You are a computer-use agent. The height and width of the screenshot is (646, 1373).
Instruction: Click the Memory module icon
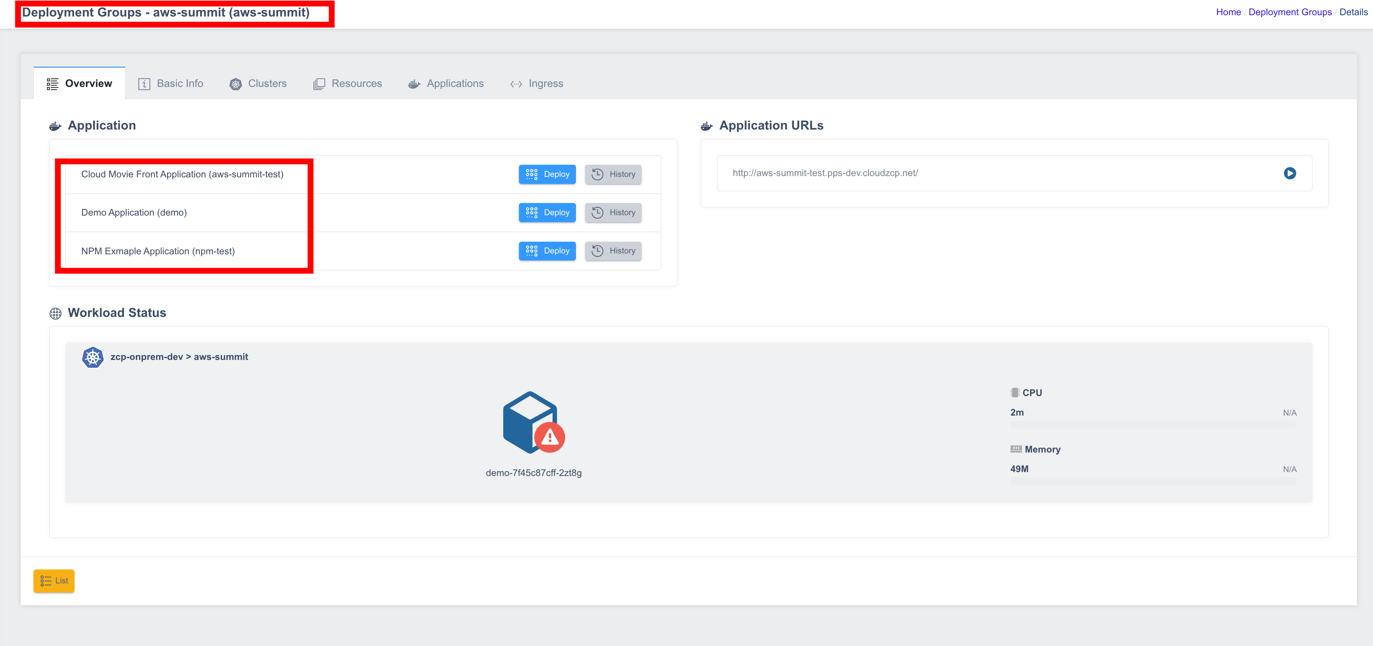[1016, 450]
